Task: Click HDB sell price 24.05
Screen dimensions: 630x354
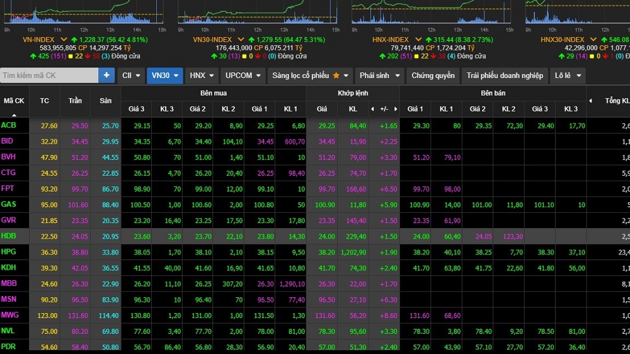Action: [483, 237]
